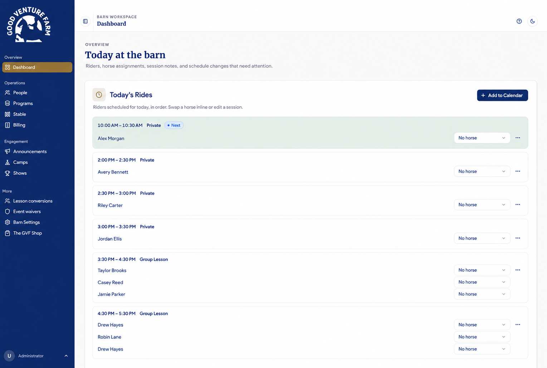The height and width of the screenshot is (368, 547).
Task: Click the Shows trophy icon
Action: pos(8,173)
